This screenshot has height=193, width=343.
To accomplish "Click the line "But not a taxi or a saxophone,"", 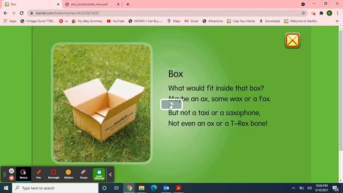I will point(214,113).
